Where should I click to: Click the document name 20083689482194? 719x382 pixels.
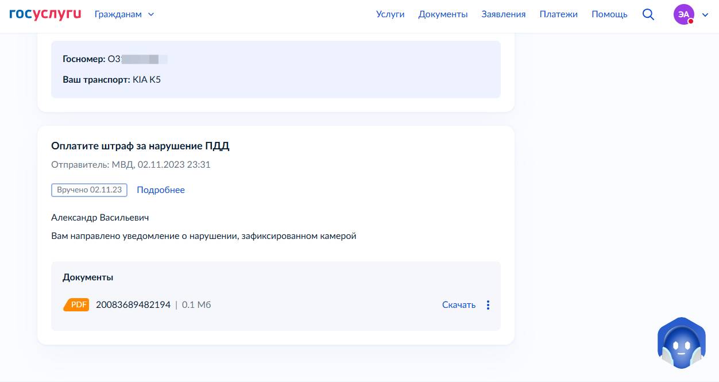(133, 305)
